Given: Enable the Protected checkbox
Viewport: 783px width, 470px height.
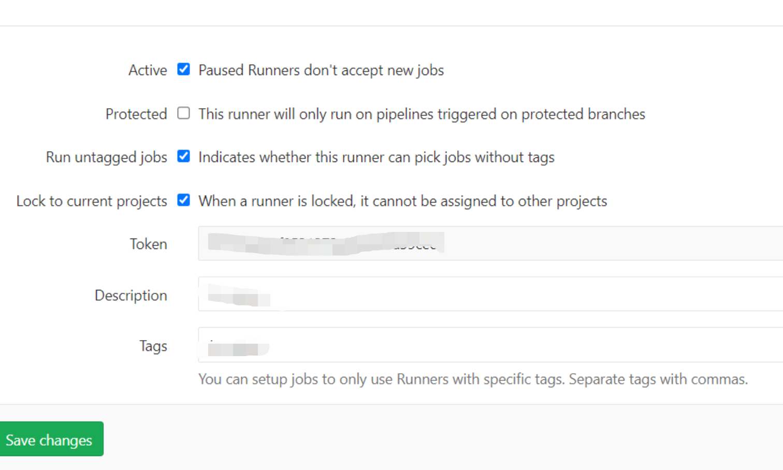Looking at the screenshot, I should (183, 113).
